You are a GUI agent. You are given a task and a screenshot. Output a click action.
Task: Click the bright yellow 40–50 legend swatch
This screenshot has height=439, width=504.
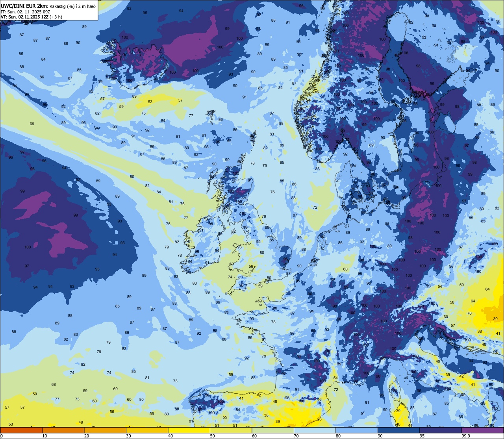(x=189, y=430)
